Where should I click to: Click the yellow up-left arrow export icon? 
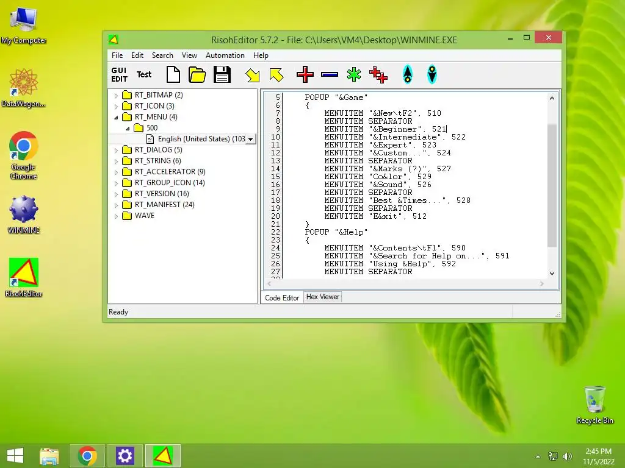[276, 74]
